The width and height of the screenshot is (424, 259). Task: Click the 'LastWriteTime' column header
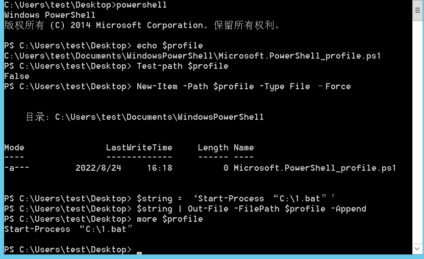[139, 148]
